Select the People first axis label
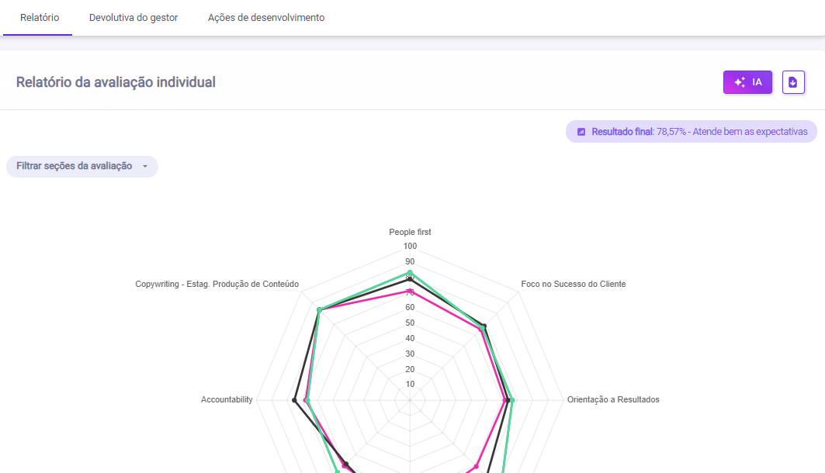 [410, 232]
